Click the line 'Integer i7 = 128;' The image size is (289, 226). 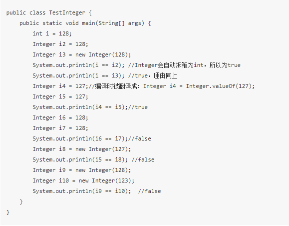[60, 128]
